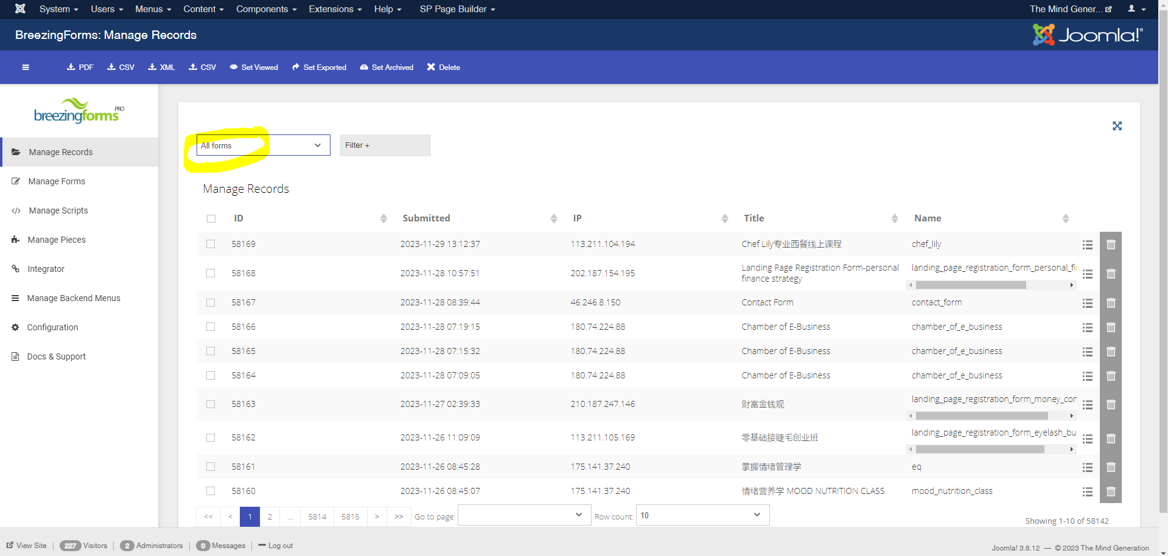Open details list icon for record 58166
Screen dimensions: 1168x556
click(1088, 327)
